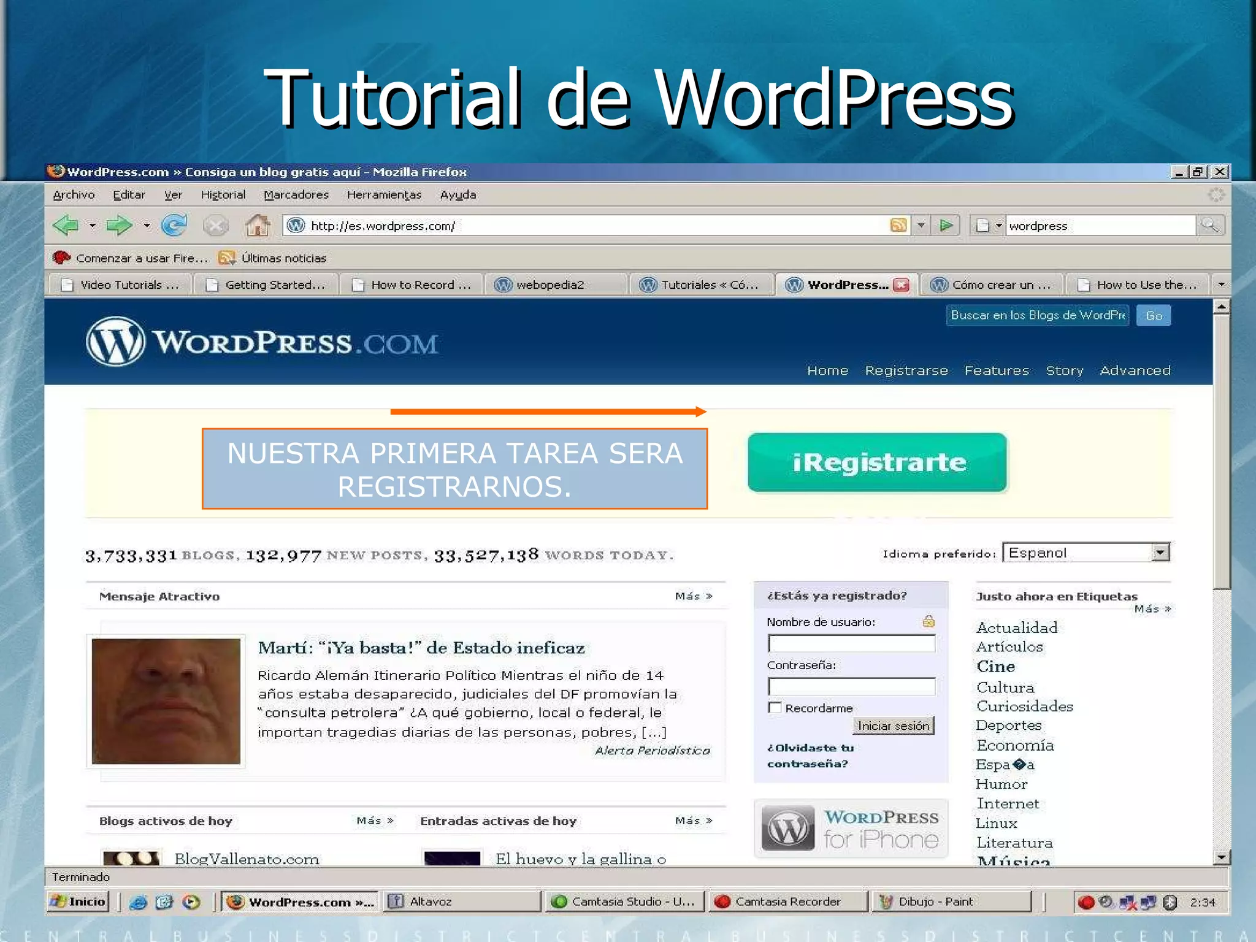The height and width of the screenshot is (942, 1256).
Task: Go to the Firefox home icon
Action: (x=258, y=225)
